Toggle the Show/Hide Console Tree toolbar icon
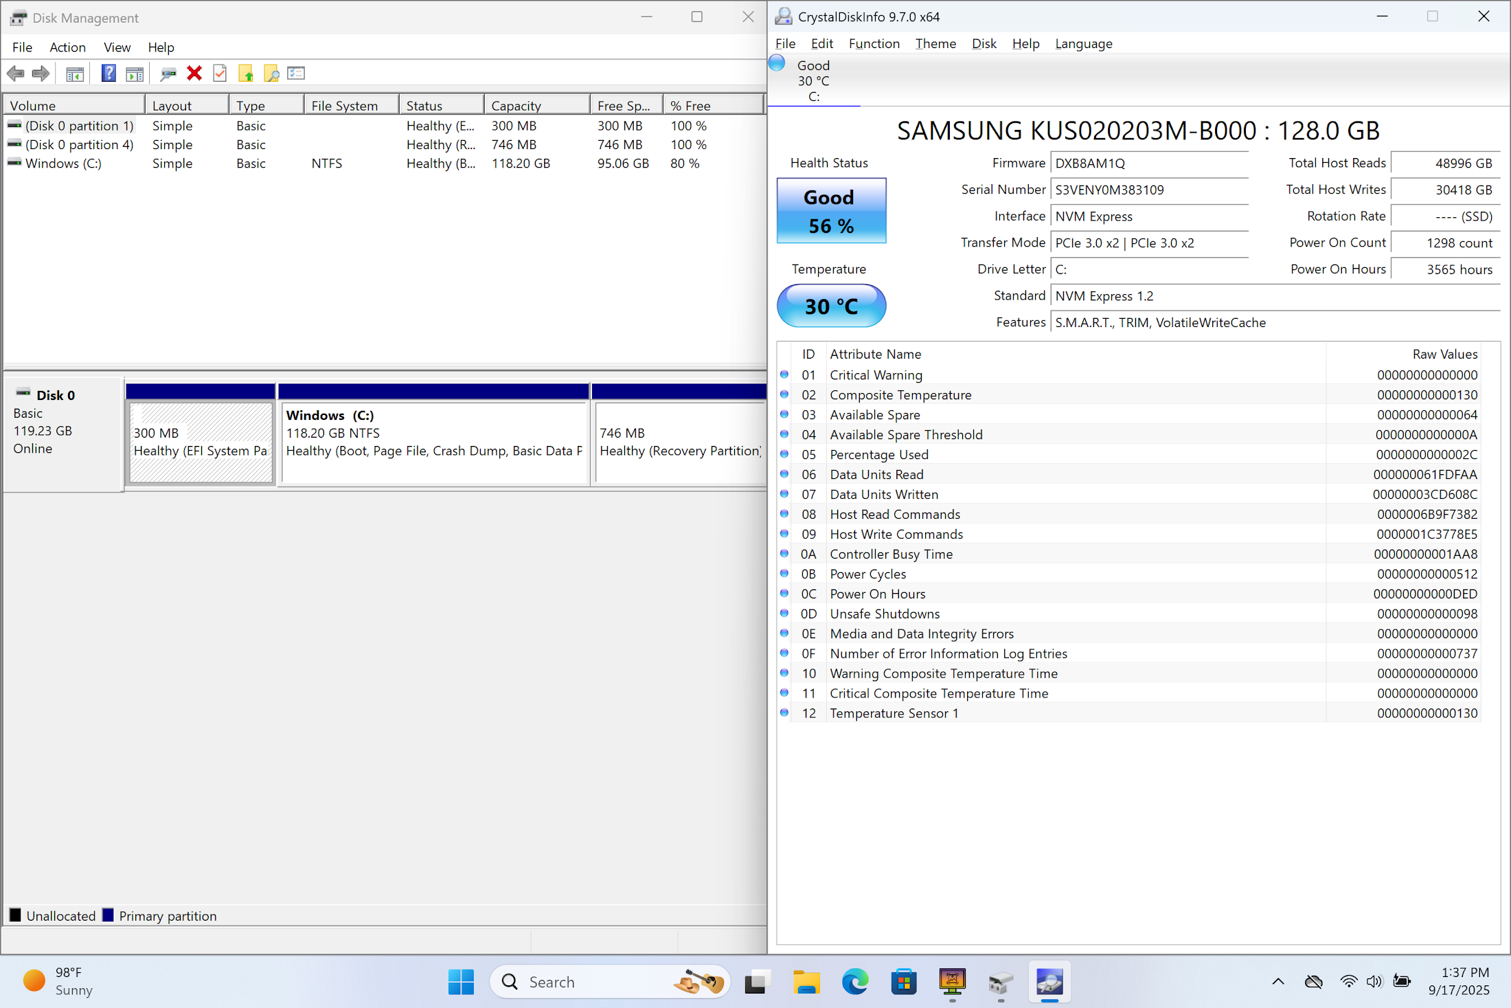The image size is (1511, 1008). tap(75, 74)
